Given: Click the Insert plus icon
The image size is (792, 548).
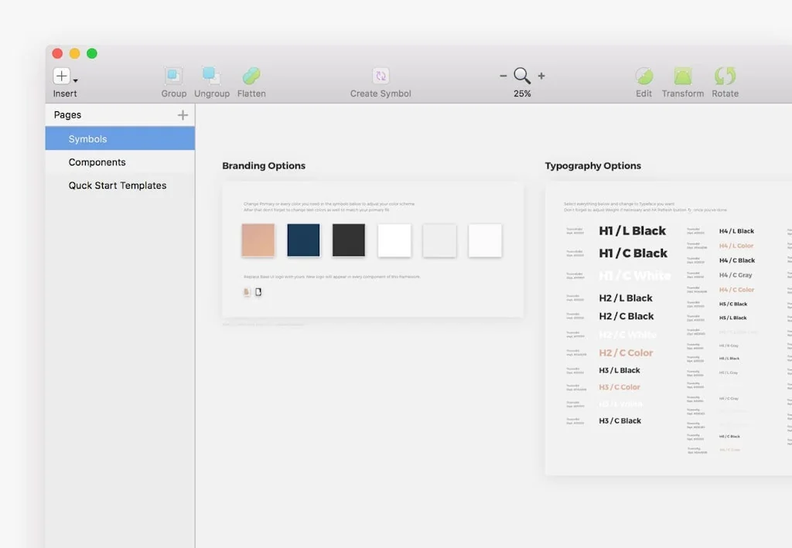Looking at the screenshot, I should (61, 77).
